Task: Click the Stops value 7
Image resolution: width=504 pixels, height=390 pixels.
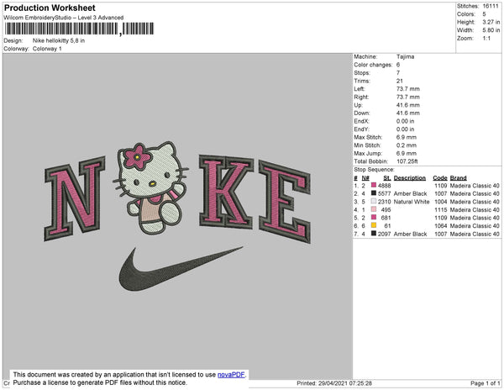Action: (398, 72)
